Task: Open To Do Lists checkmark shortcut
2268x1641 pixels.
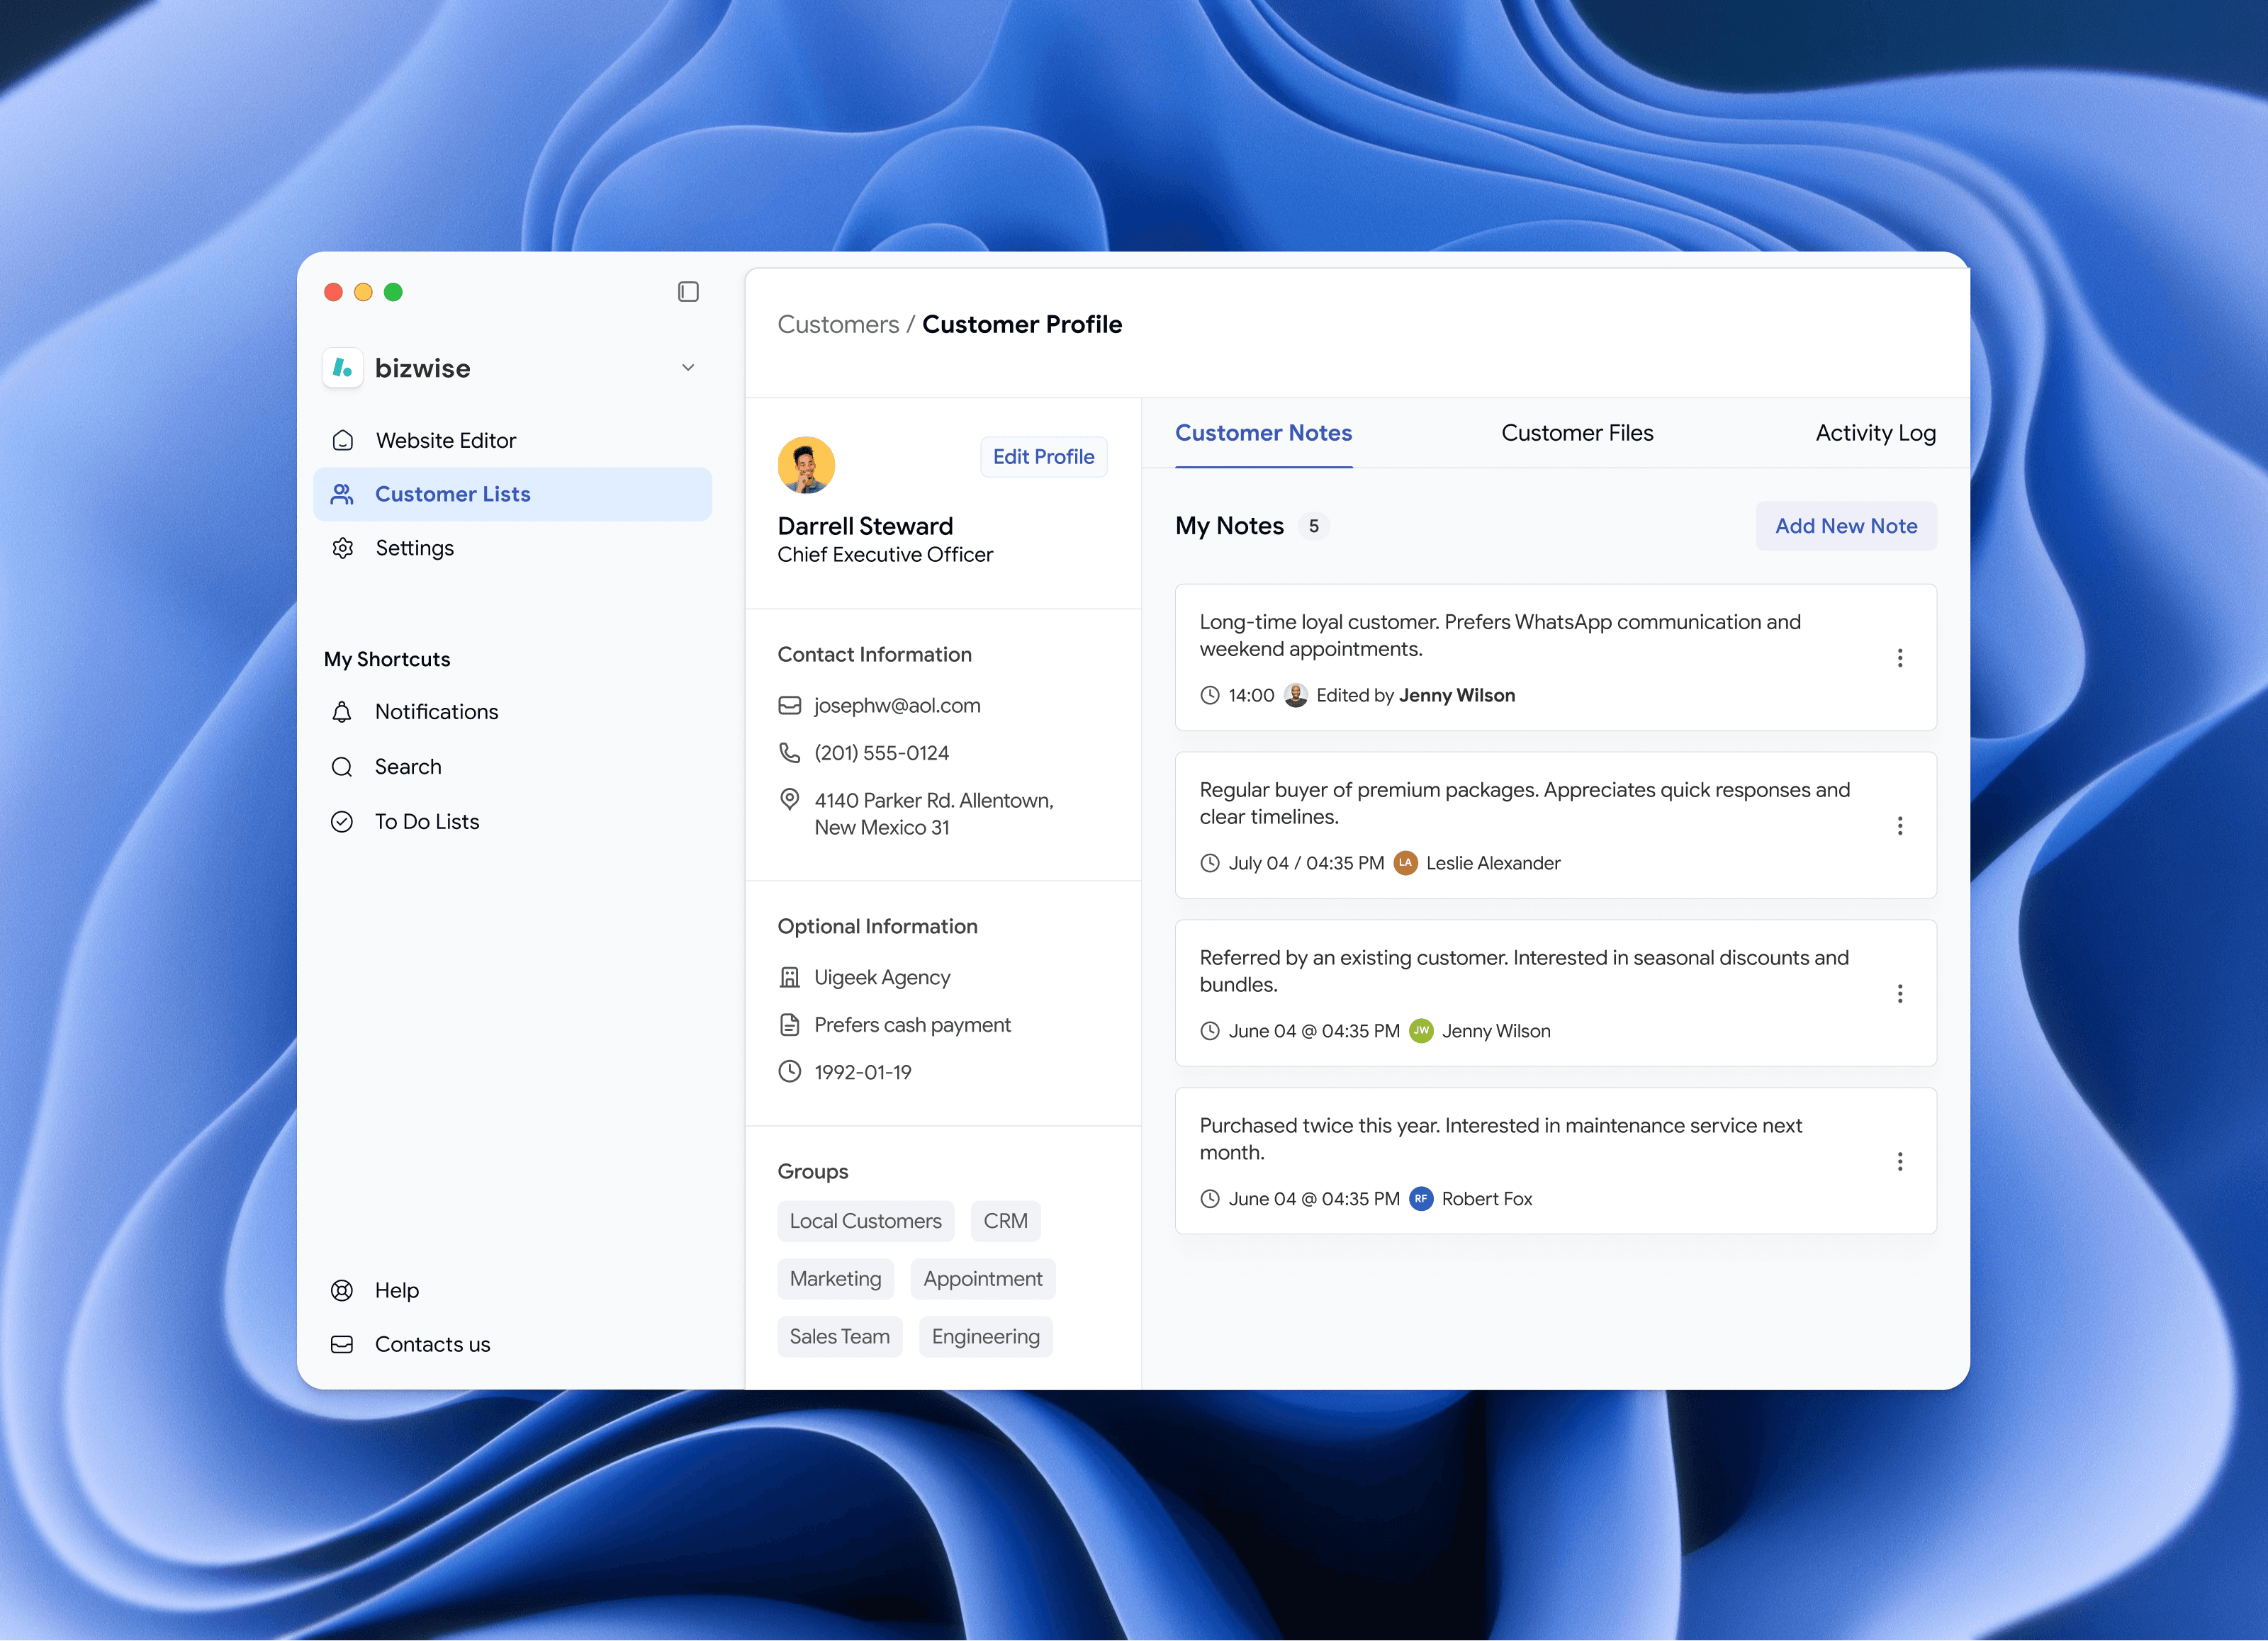Action: click(342, 822)
